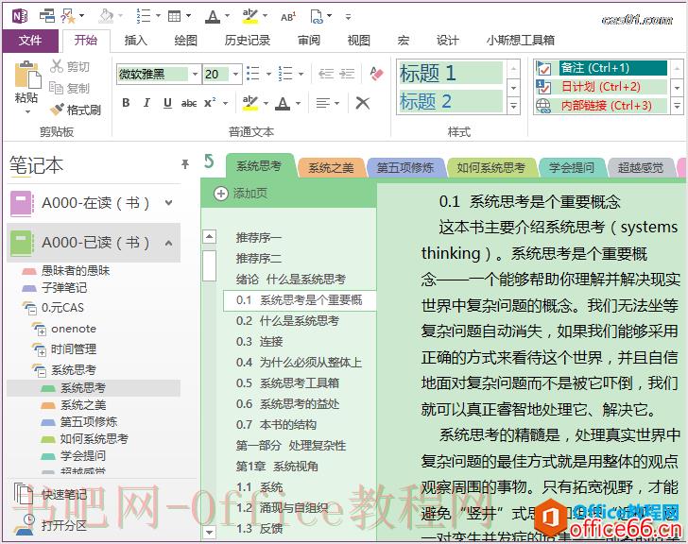Click the OneNote app icon
This screenshot has width=688, height=544.
point(20,16)
